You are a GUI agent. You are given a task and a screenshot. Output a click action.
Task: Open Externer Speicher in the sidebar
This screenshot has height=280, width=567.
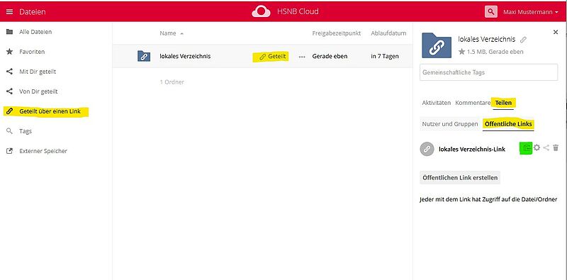[43, 151]
